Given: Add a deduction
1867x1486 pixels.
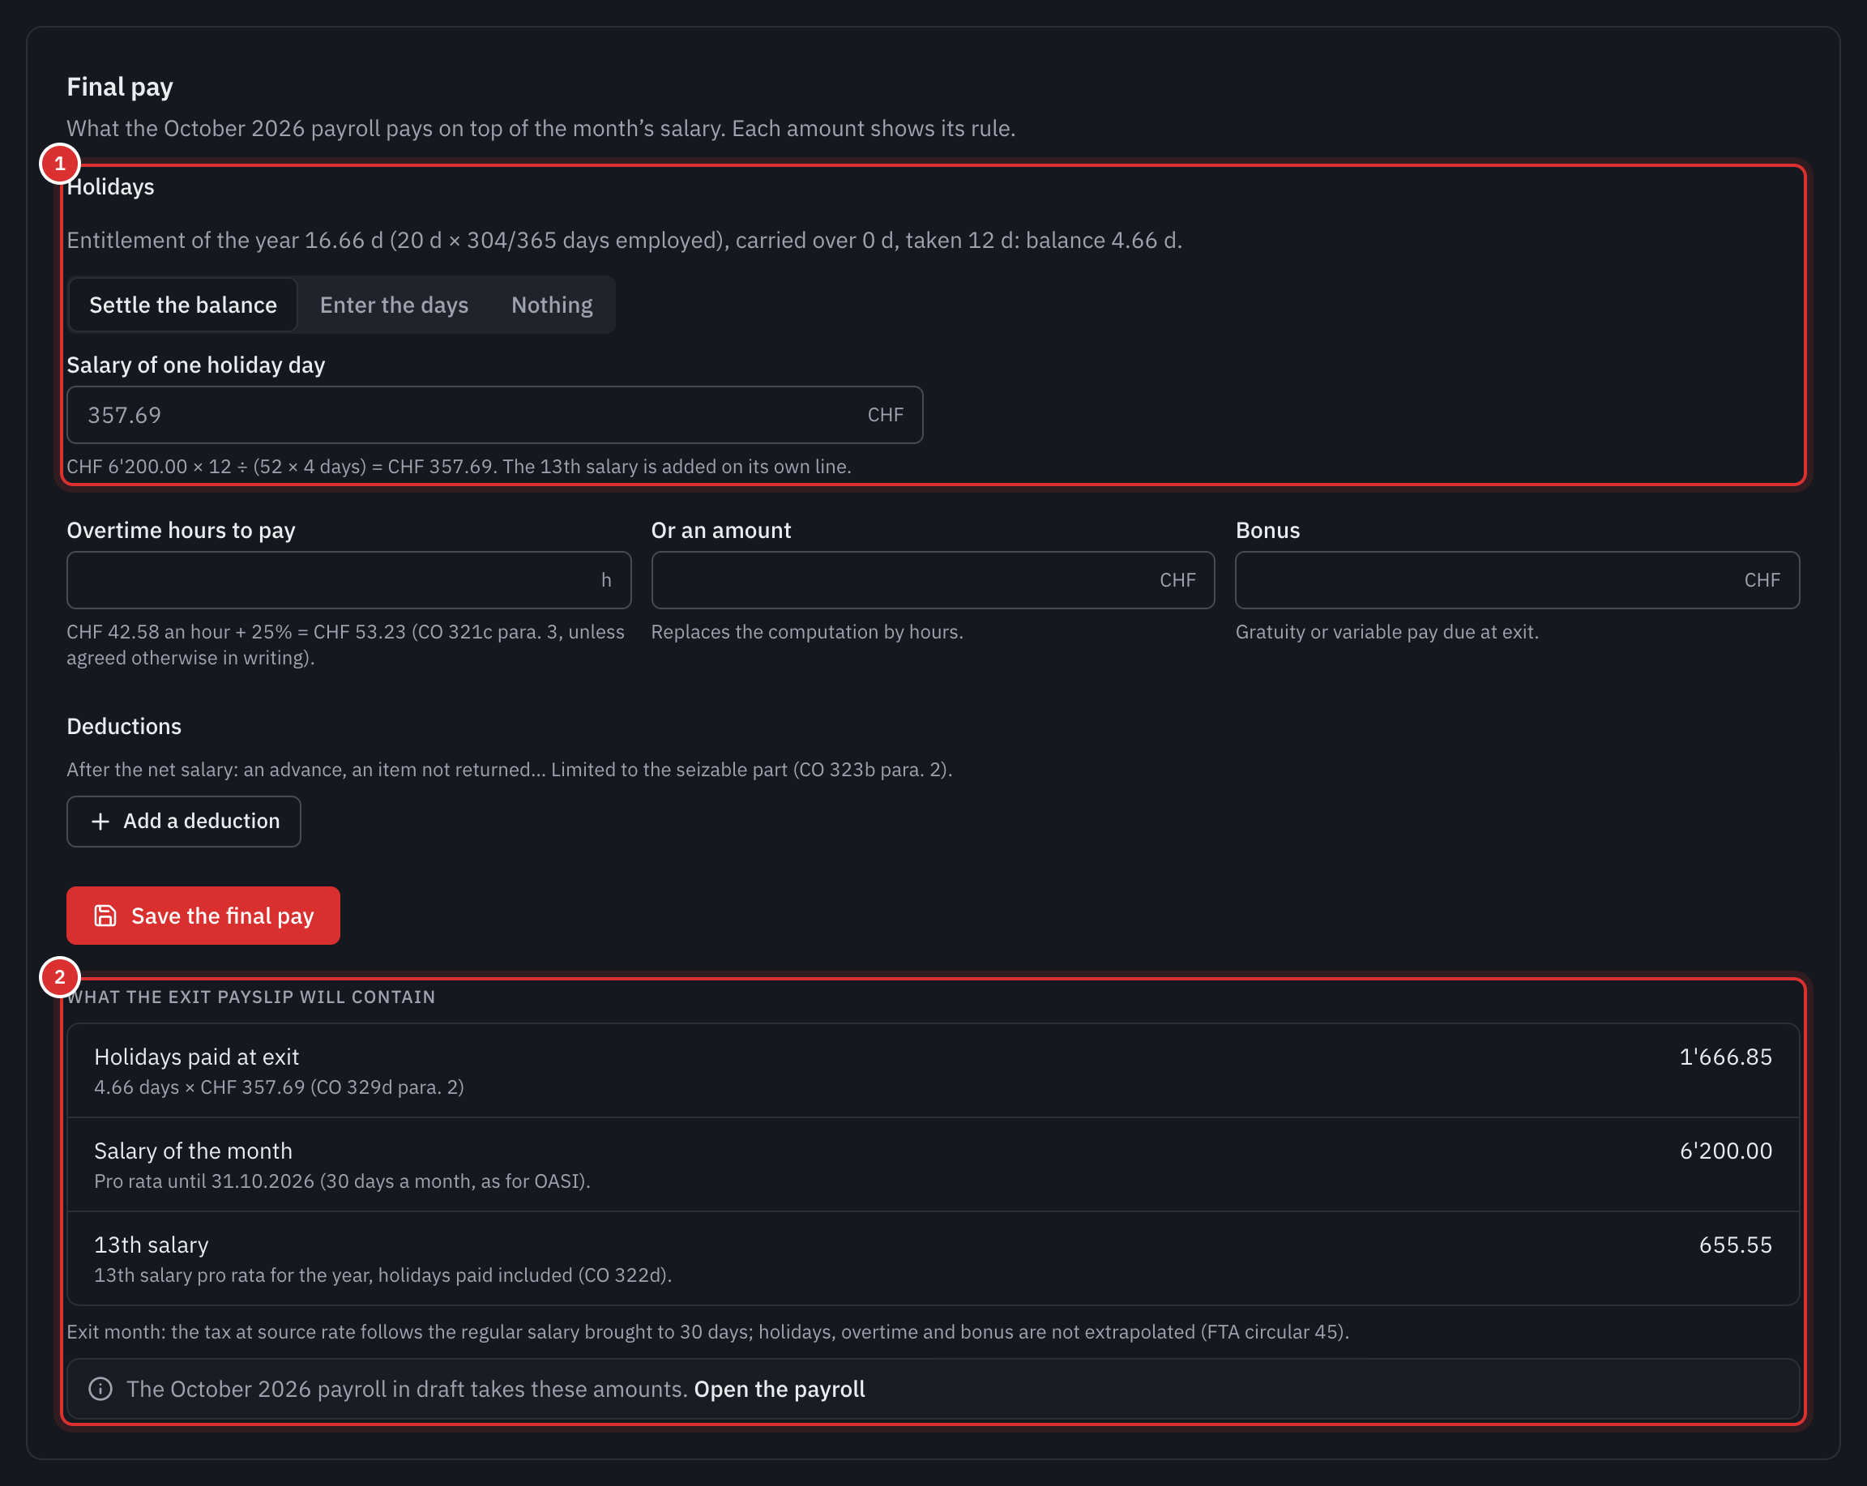Looking at the screenshot, I should (x=184, y=821).
